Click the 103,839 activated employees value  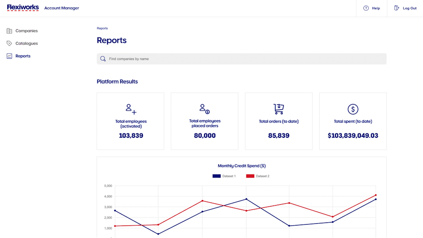click(131, 136)
